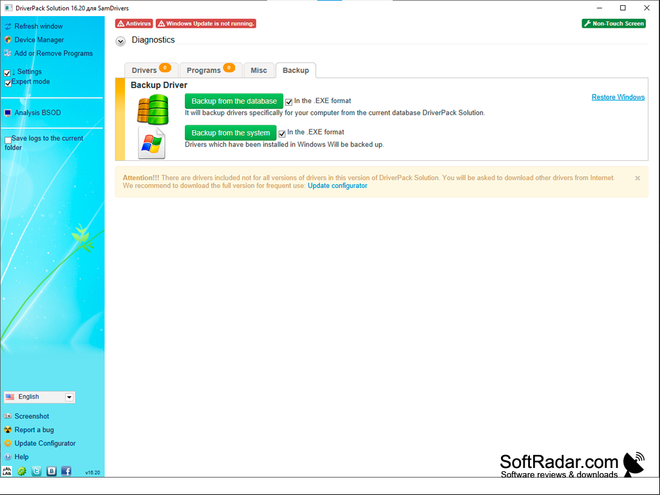Open the Facebook social icon
The image size is (660, 495).
point(66,471)
